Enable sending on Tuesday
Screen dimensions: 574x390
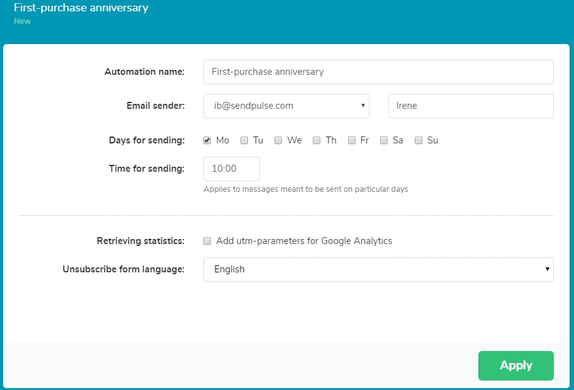click(244, 140)
